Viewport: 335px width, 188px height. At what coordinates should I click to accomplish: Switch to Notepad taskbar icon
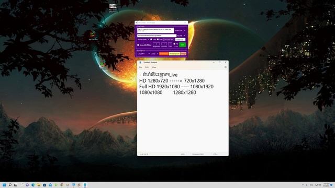pos(85,185)
